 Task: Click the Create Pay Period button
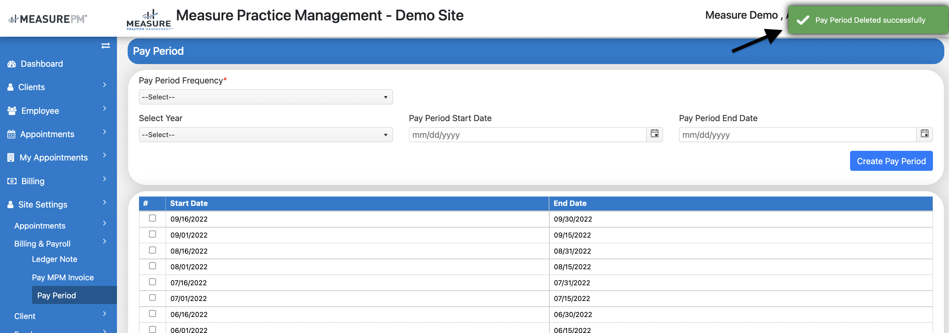[x=891, y=161]
